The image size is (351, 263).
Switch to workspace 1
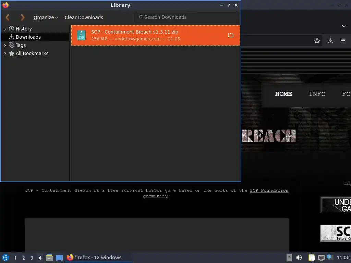(x=15, y=258)
